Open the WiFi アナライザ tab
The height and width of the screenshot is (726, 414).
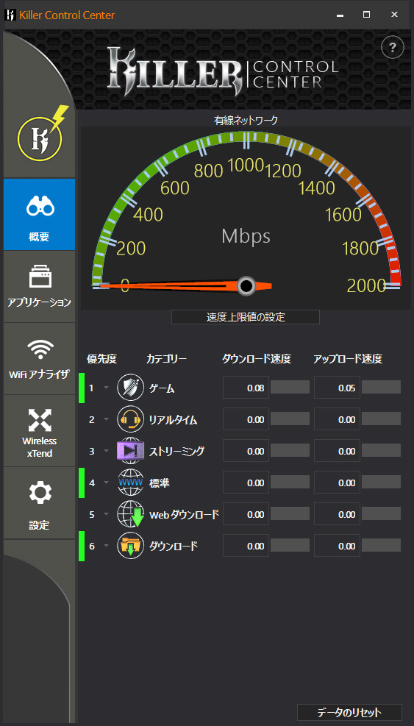tap(40, 359)
